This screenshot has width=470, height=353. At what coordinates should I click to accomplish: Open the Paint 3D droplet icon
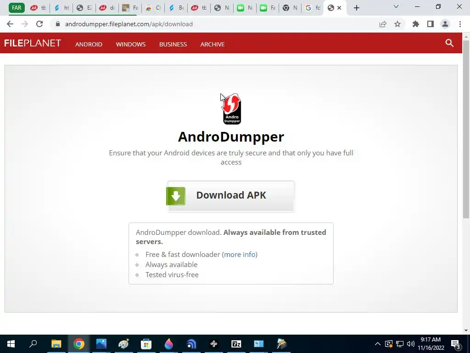click(169, 344)
